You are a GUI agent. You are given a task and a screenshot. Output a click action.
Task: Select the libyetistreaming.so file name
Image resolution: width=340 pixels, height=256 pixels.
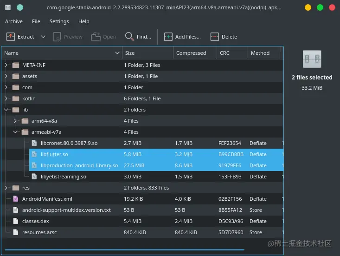click(64, 177)
